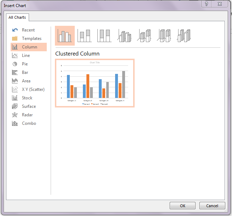Select X Y (Scatter) chart type
The image size is (232, 216).
click(33, 89)
